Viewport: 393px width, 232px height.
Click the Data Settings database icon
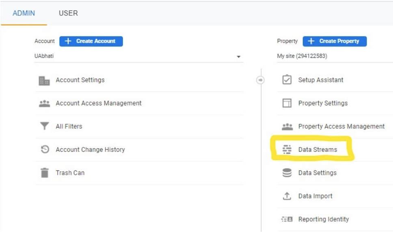(287, 172)
